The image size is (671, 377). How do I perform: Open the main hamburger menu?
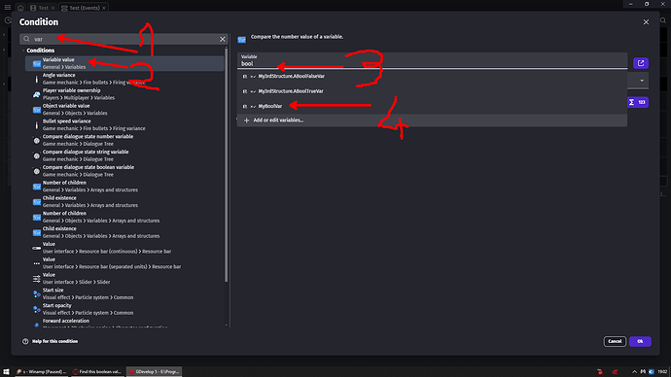[7, 7]
